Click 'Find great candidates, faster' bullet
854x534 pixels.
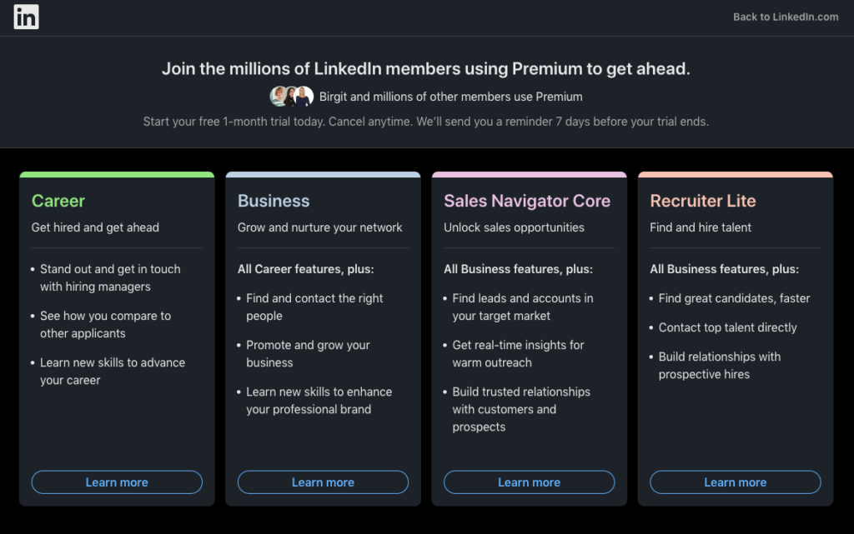point(734,298)
